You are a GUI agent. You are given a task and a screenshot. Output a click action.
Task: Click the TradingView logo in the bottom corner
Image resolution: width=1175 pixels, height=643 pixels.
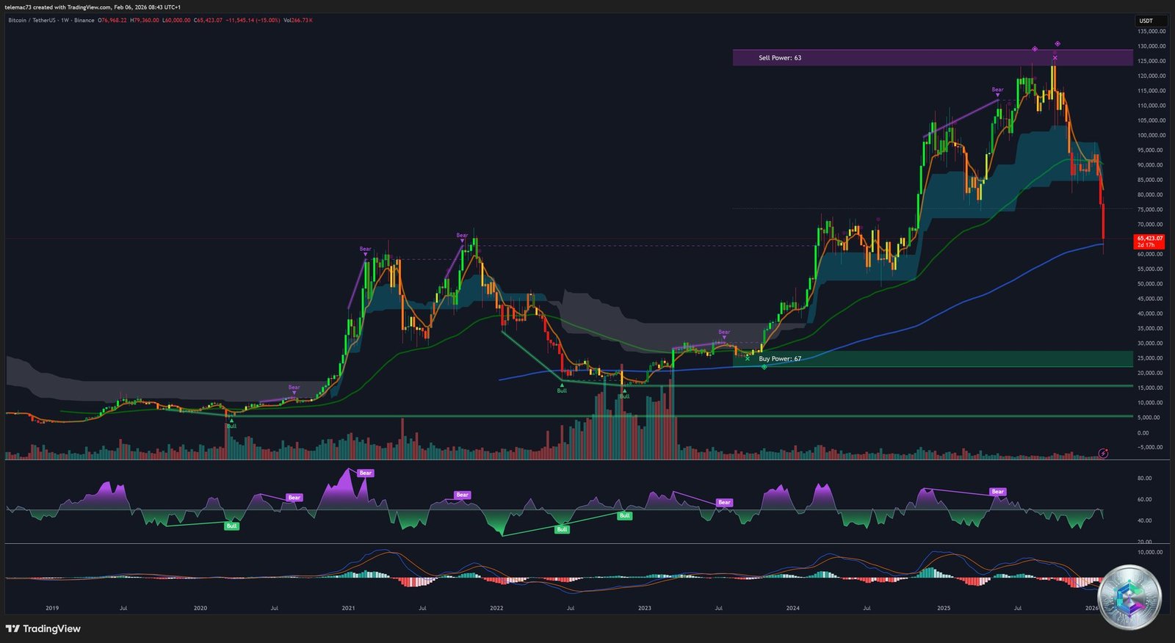[x=43, y=629]
